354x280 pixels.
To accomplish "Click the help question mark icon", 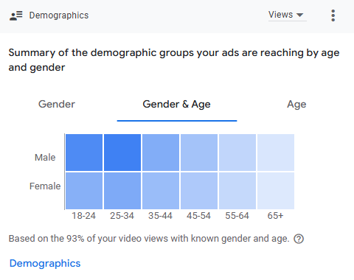I will pyautogui.click(x=299, y=239).
